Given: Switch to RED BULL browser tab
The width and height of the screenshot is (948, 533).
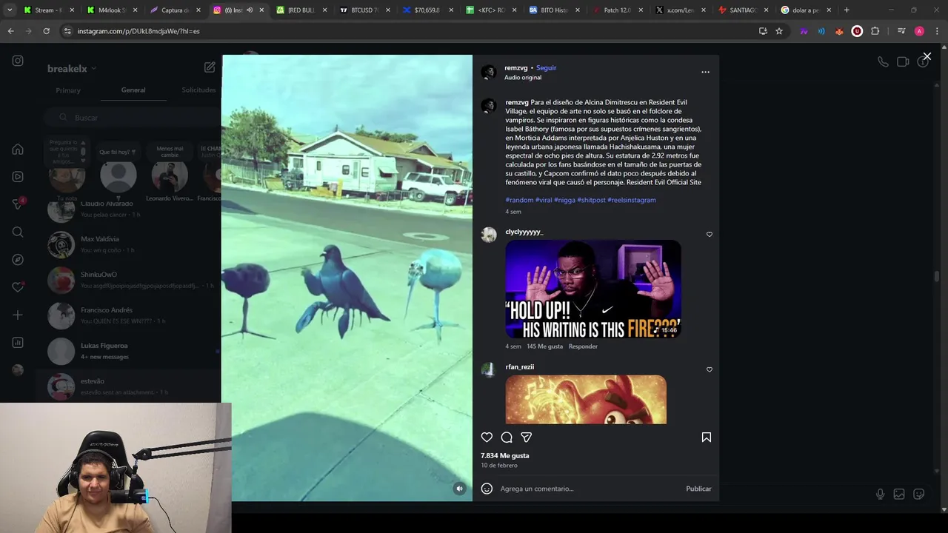Looking at the screenshot, I should 300,10.
